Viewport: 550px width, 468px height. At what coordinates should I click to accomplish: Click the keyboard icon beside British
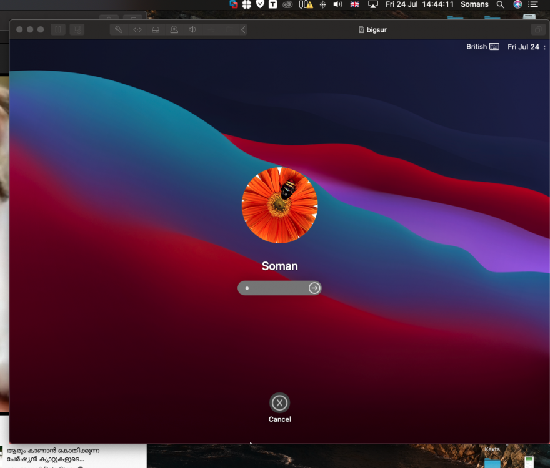[x=494, y=47]
